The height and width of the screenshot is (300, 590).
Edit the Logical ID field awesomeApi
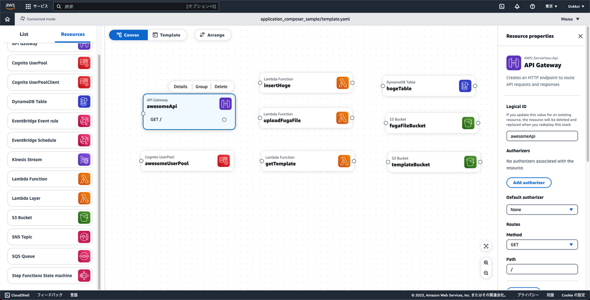pyautogui.click(x=542, y=136)
